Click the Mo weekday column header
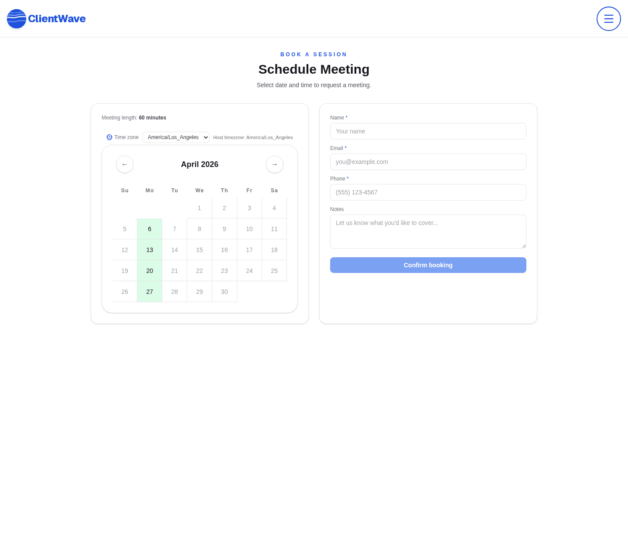The width and height of the screenshot is (628, 545). 150,191
